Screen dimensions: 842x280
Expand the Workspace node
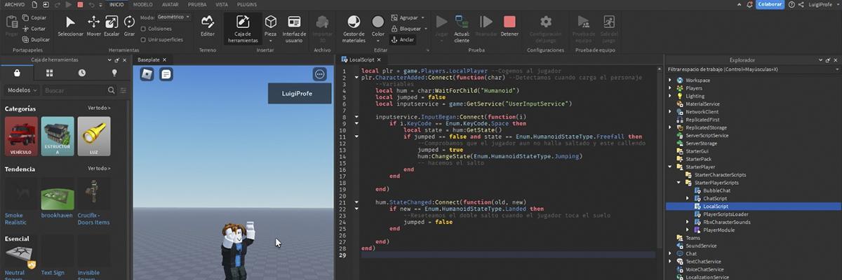[671, 80]
